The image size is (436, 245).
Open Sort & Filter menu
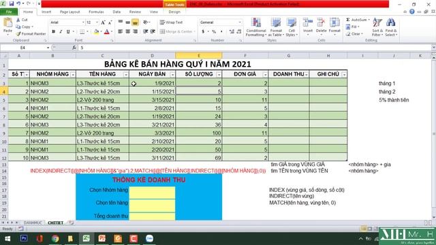(x=377, y=27)
